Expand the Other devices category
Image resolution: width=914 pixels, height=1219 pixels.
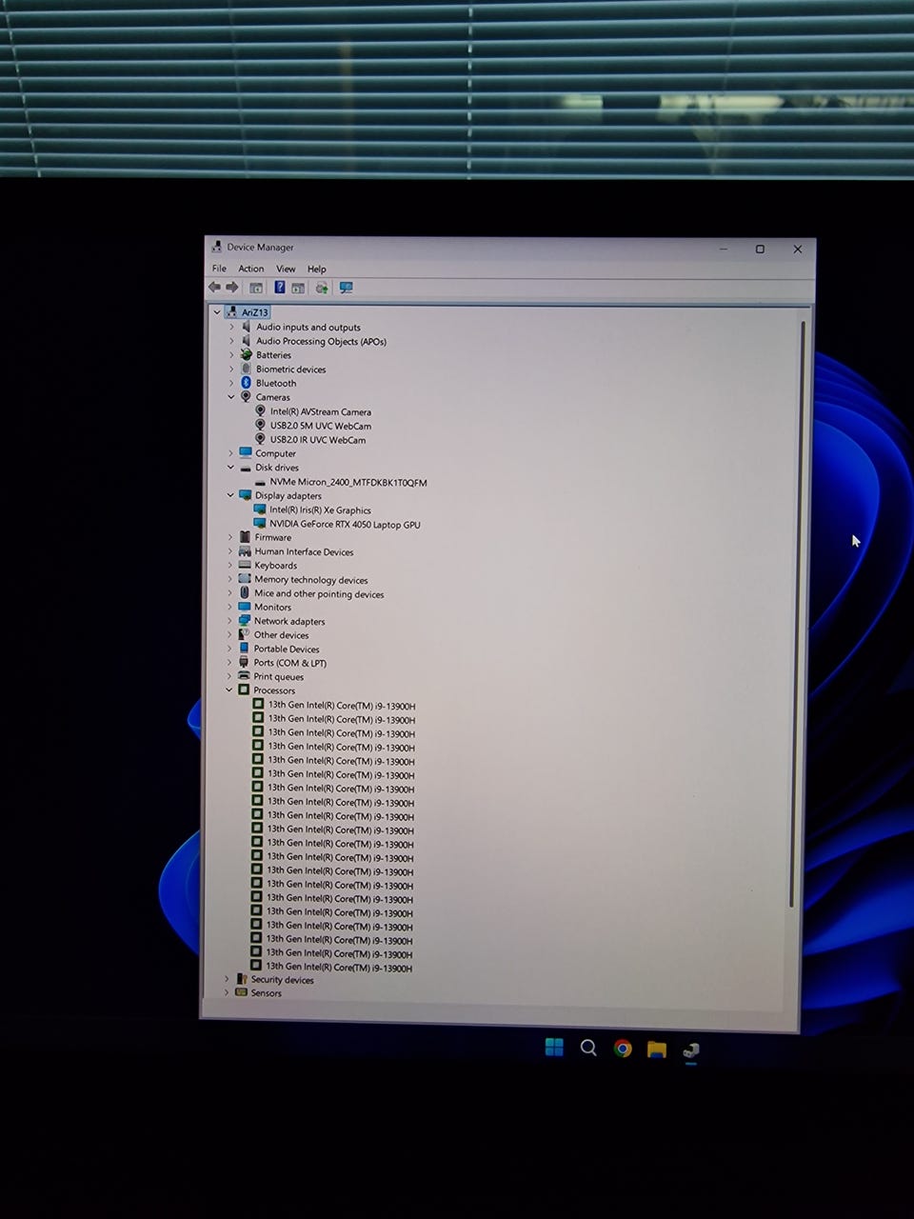tap(229, 635)
